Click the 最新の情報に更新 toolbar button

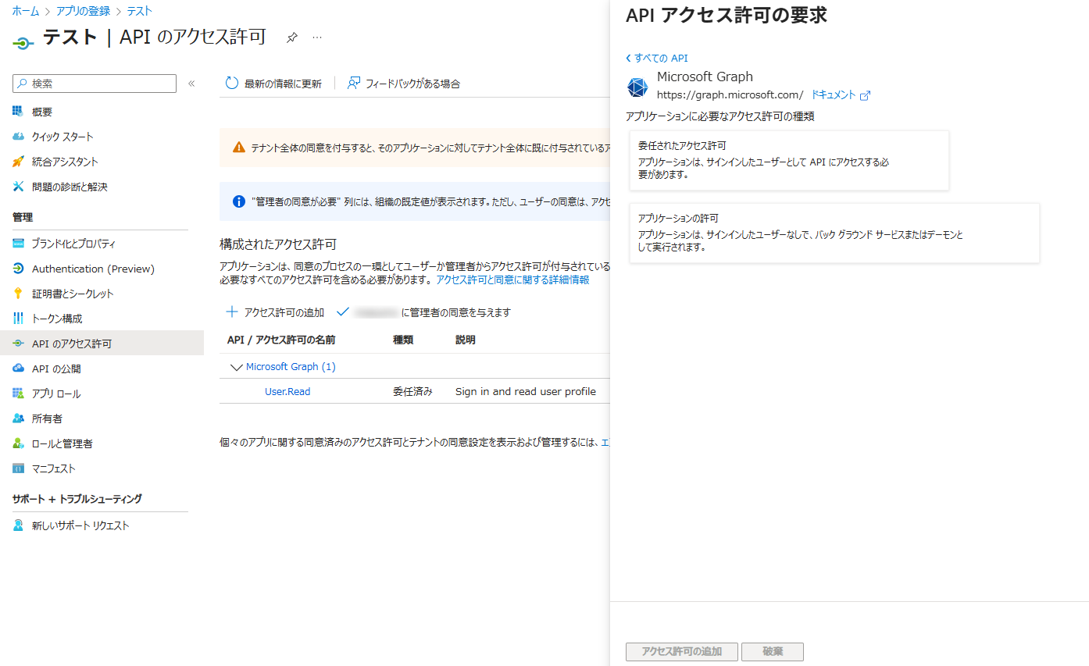tap(273, 84)
